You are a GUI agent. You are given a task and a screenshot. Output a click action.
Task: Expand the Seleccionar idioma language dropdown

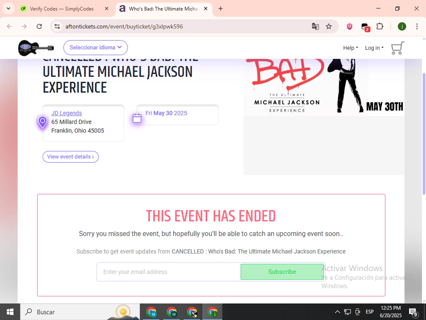pos(95,48)
